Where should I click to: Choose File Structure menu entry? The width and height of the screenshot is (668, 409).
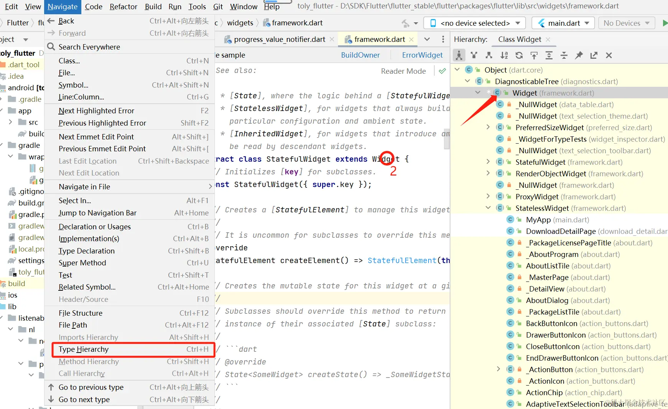click(130, 313)
